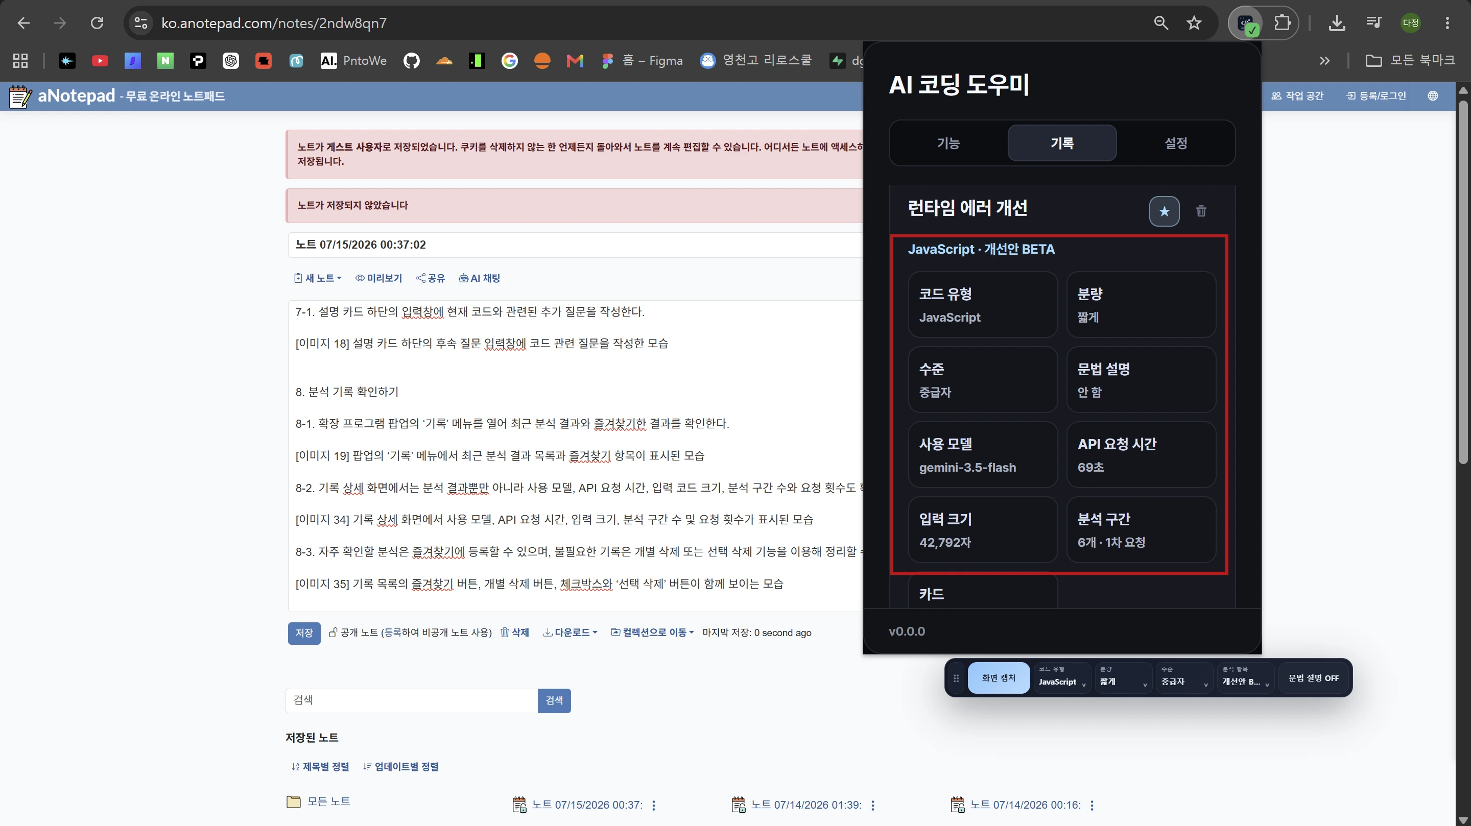The width and height of the screenshot is (1471, 826).
Task: Click the language globe icon in aNotepad header
Action: pos(1433,96)
